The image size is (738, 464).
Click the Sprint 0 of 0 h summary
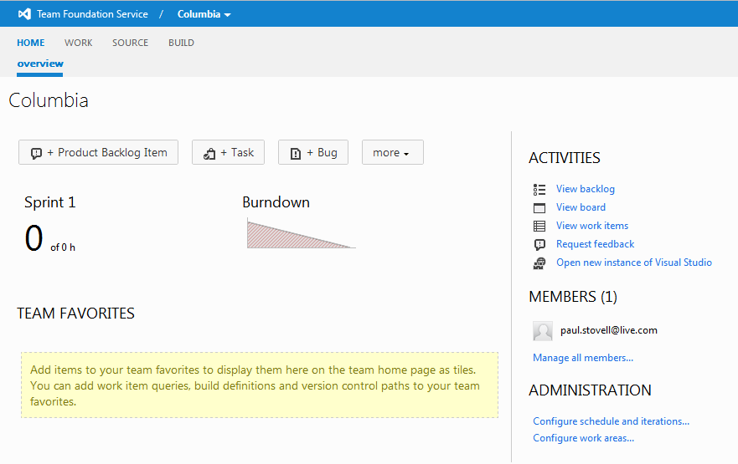point(50,238)
